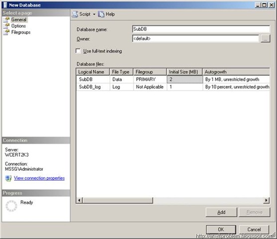Click the Database name input field
The image size is (277, 239).
[201, 29]
